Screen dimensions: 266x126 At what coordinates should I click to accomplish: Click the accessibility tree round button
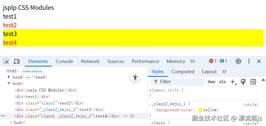pos(135,77)
